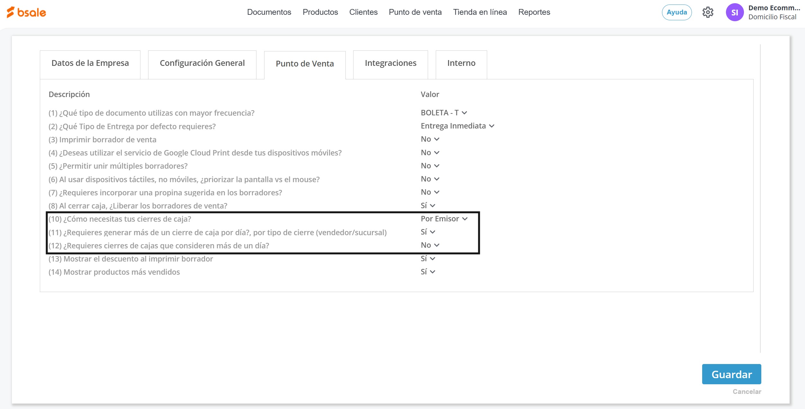Open the Documentos menu

269,12
